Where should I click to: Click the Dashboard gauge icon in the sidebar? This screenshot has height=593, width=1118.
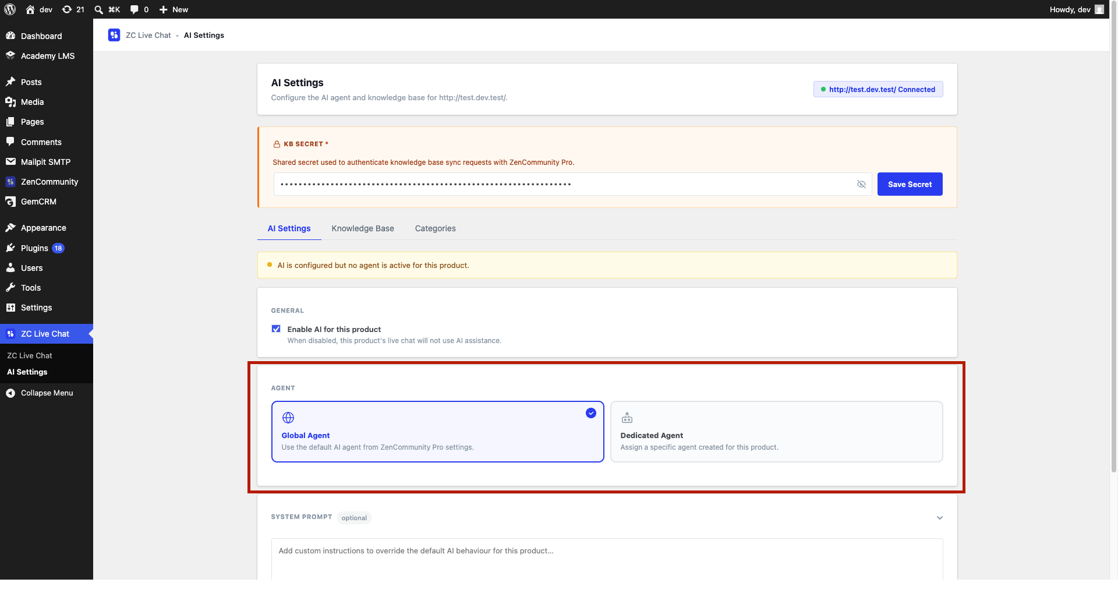coord(10,36)
